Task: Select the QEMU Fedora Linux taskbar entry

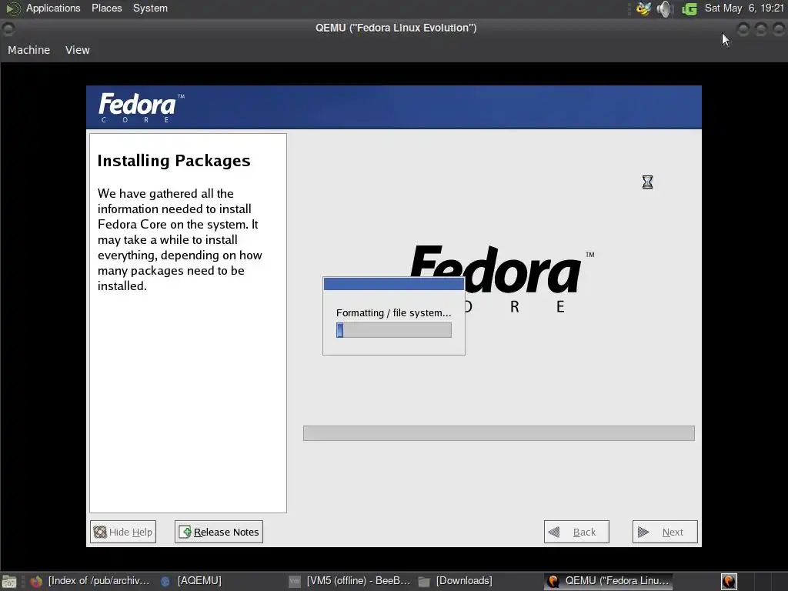Action: (x=609, y=581)
